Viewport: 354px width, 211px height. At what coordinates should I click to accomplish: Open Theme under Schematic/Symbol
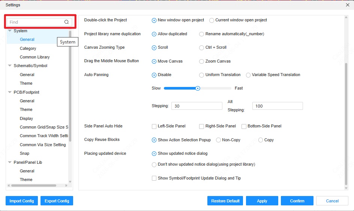pyautogui.click(x=26, y=83)
